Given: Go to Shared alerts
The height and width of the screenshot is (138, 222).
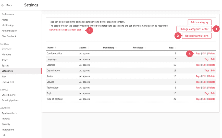Looking at the screenshot, I should point(8,95).
